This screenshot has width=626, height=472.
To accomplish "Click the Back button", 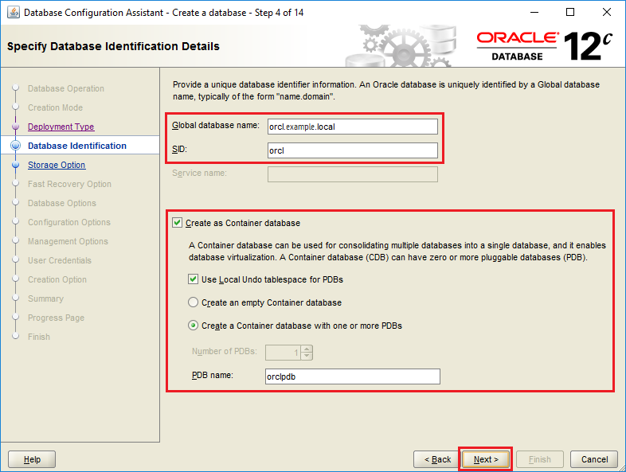I will (437, 459).
